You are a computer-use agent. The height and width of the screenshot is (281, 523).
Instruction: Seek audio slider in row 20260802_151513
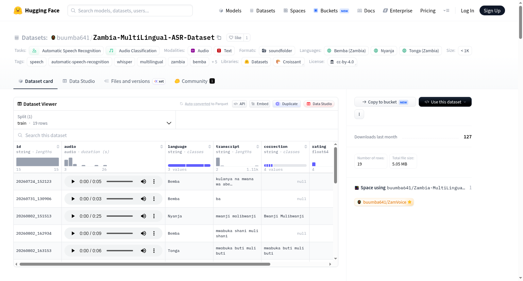(x=120, y=216)
